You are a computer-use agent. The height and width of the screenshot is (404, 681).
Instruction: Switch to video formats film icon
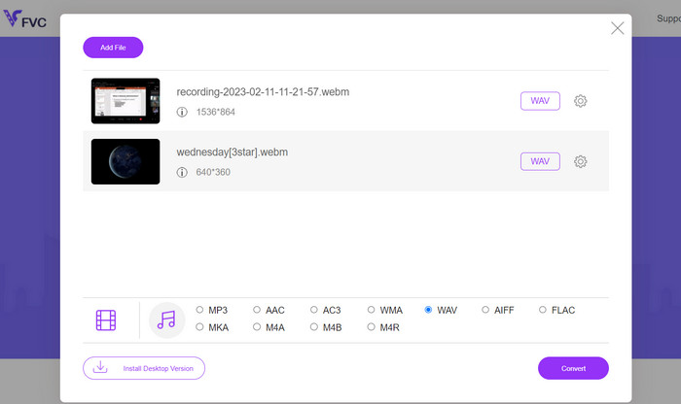106,320
